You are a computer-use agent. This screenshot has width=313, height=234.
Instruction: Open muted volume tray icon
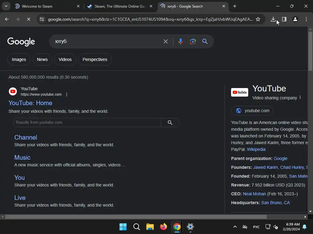point(276,227)
